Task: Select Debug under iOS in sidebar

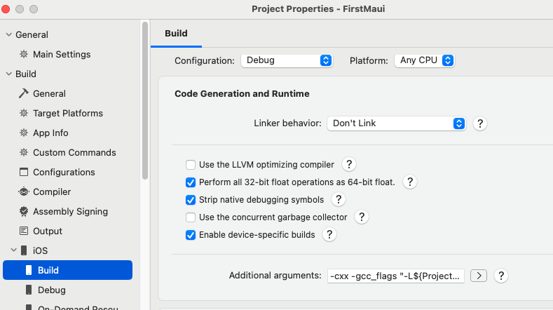Action: (x=51, y=290)
